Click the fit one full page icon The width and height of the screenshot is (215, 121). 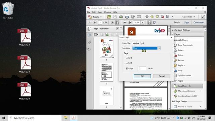point(155,23)
